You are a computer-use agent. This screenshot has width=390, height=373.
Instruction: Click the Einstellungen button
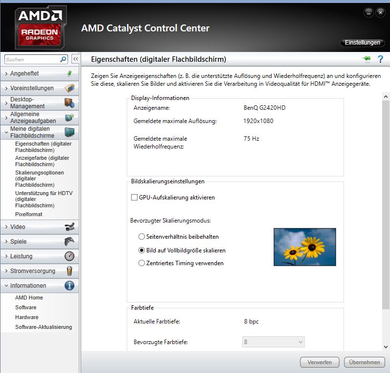[x=363, y=43]
